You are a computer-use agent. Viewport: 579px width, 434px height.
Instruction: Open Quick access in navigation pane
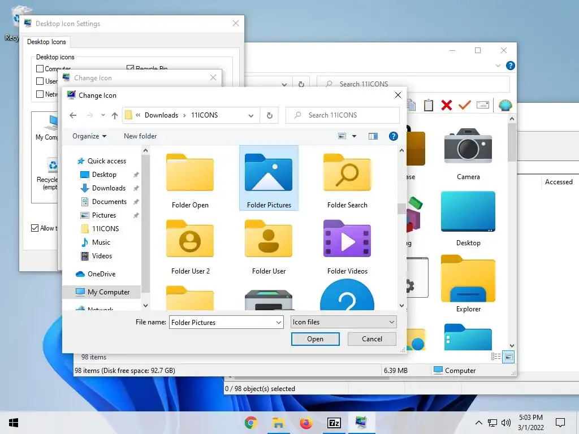102,161
